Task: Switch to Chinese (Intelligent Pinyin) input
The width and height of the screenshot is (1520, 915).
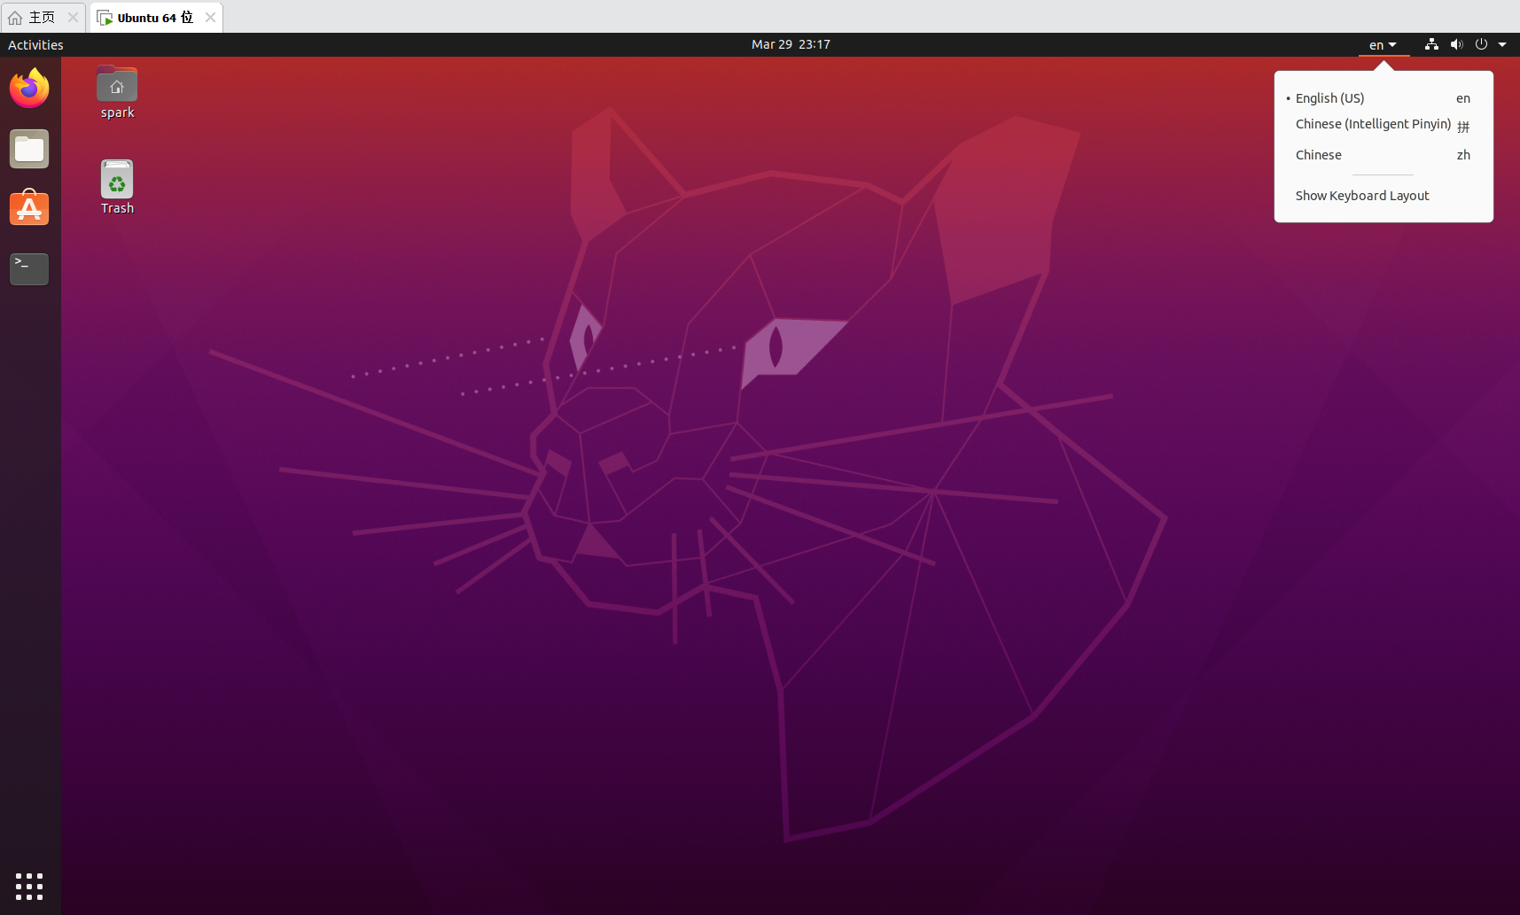Action: (x=1384, y=125)
